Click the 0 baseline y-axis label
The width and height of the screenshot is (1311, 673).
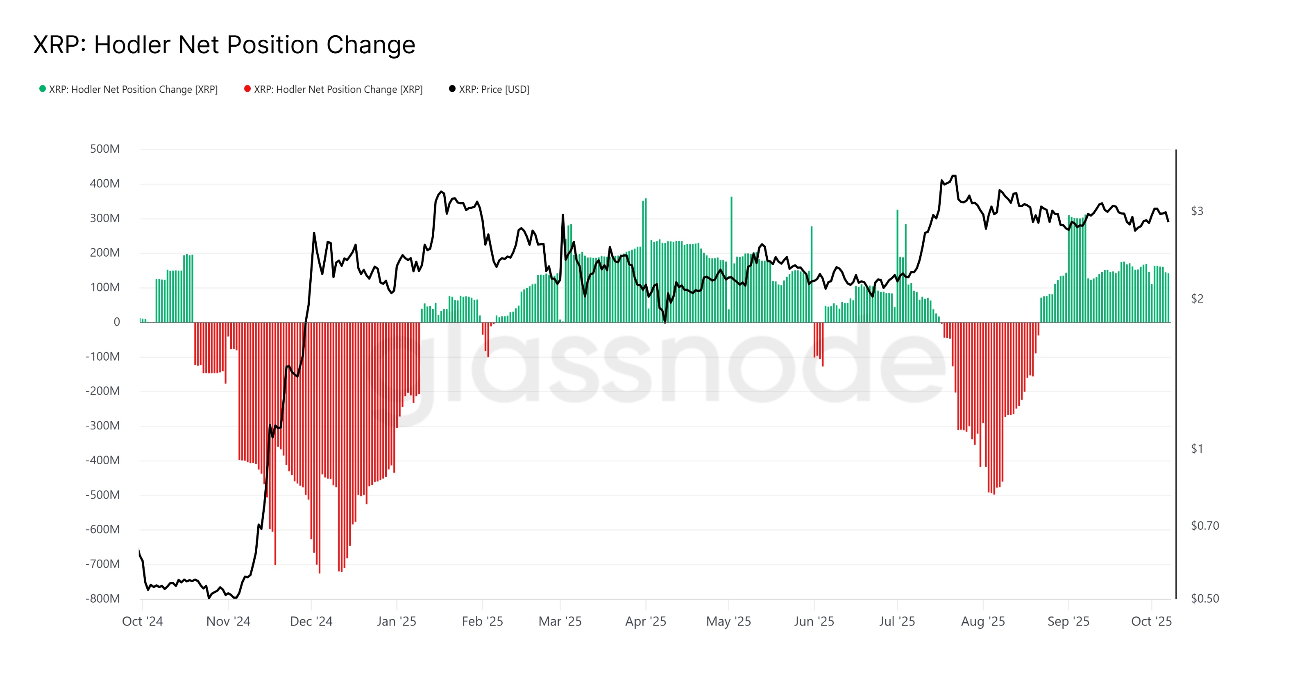point(116,322)
